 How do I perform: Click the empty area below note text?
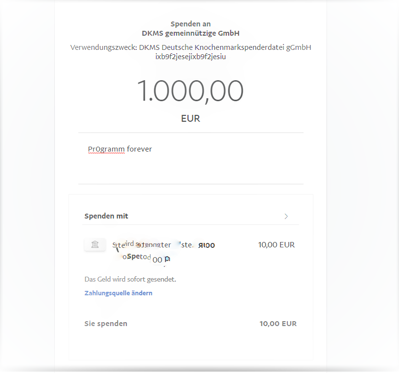pos(191,169)
